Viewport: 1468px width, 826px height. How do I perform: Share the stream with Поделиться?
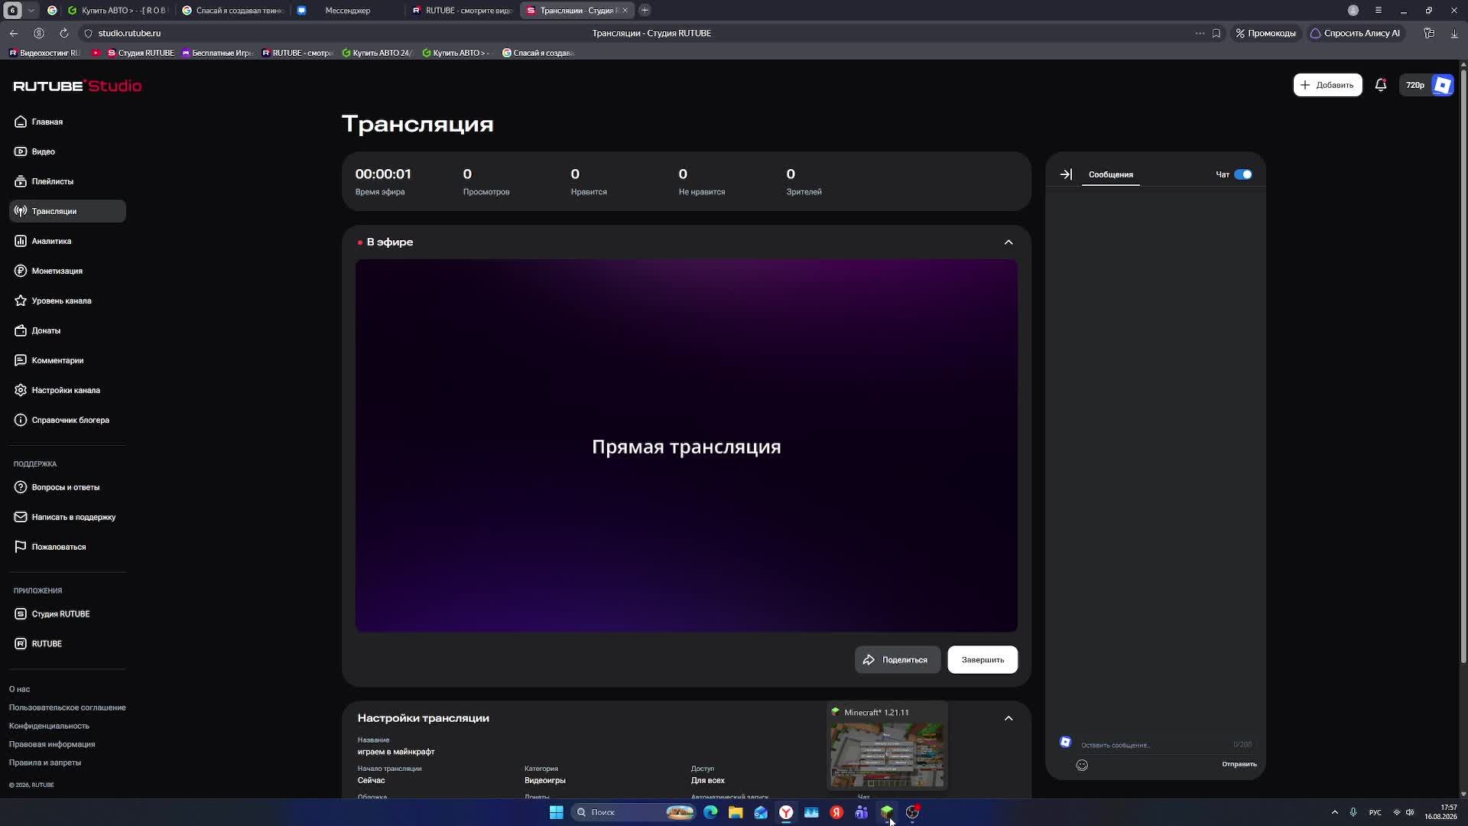(897, 660)
